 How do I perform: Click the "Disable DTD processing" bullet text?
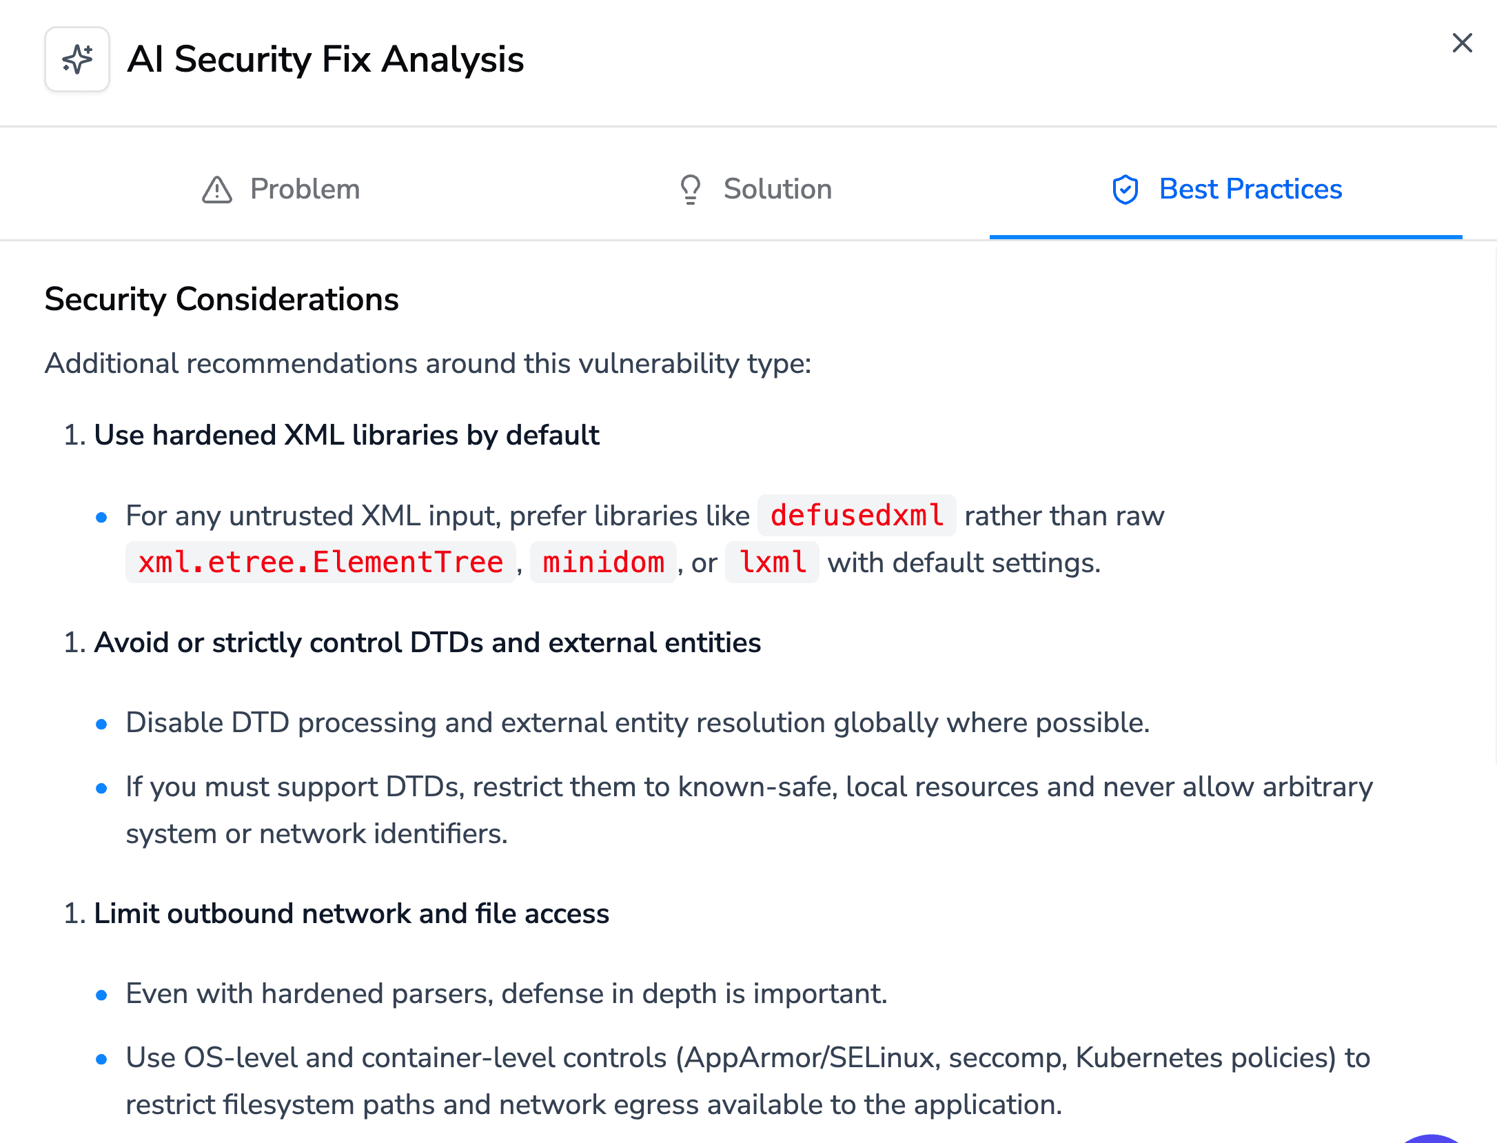(638, 722)
